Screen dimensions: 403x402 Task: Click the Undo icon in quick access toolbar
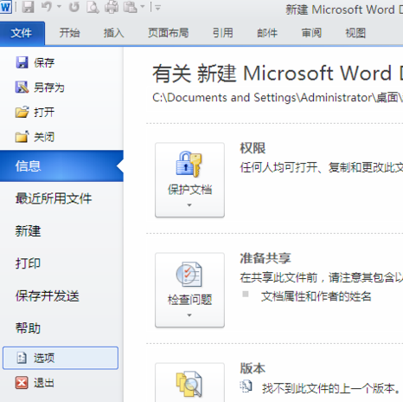(47, 7)
